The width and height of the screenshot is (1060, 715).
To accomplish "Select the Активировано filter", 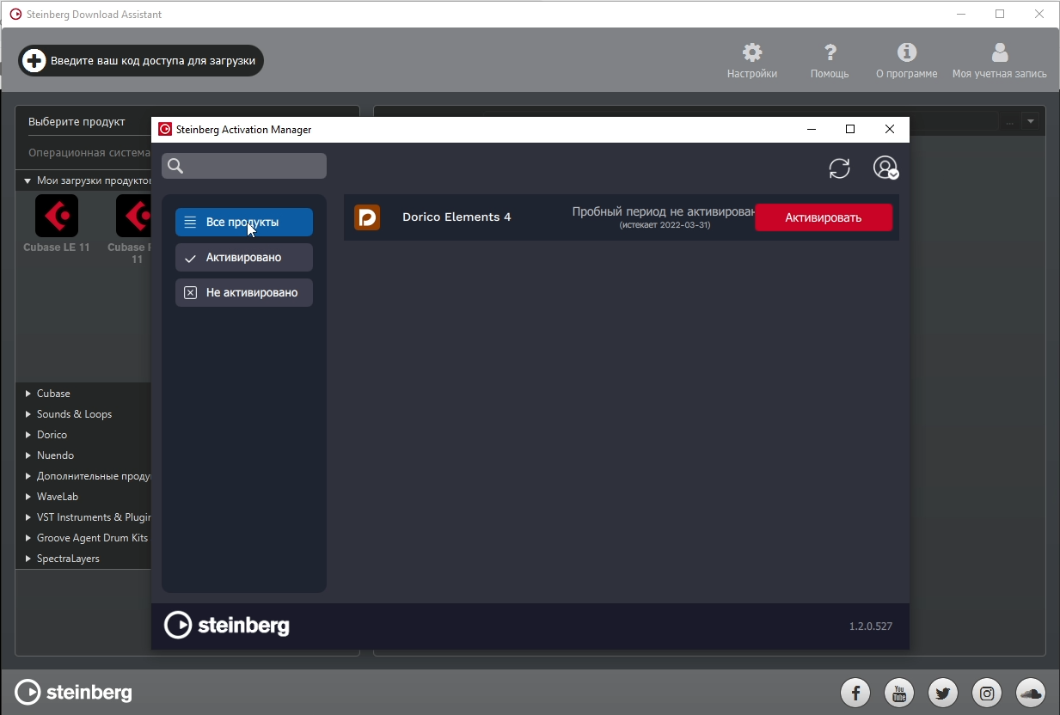I will tap(244, 257).
